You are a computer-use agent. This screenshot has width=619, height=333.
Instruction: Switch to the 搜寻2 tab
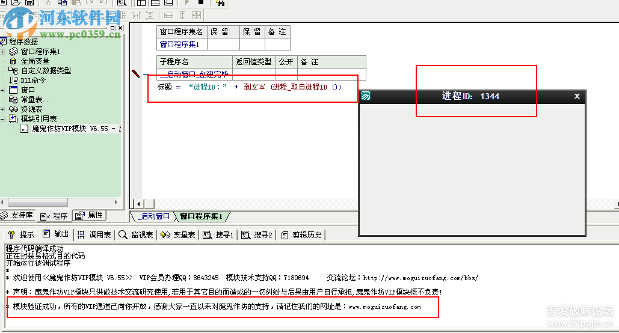point(257,235)
